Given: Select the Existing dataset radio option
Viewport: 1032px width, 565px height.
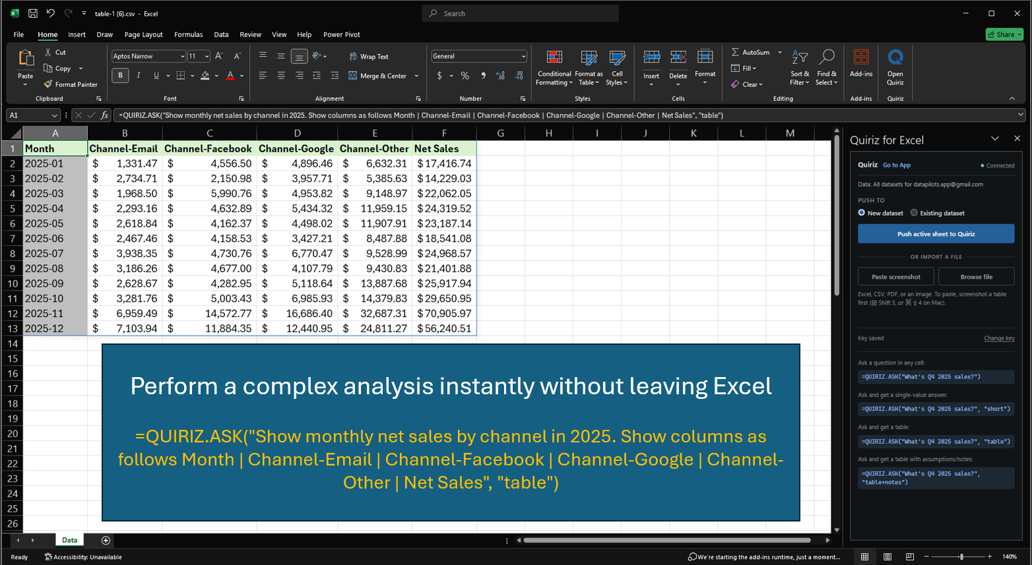Looking at the screenshot, I should point(914,213).
